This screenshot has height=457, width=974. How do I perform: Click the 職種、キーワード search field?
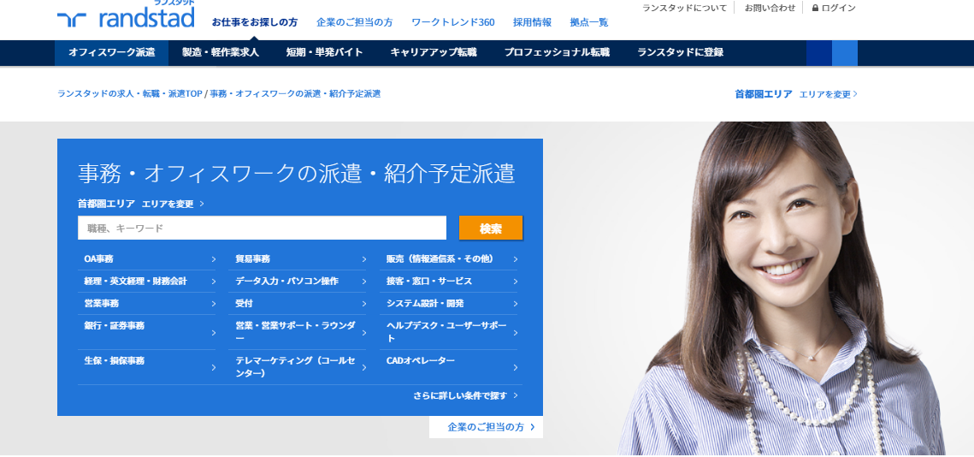pyautogui.click(x=263, y=228)
